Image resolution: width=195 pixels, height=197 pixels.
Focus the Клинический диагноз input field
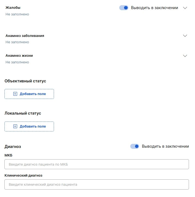[97, 184]
